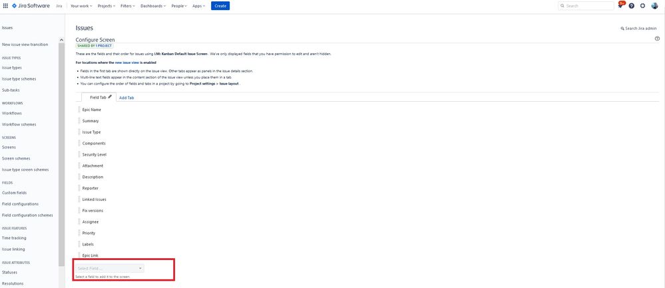The height and width of the screenshot is (288, 665).
Task: Click the Search Jira admin magnifier link
Action: coord(638,29)
